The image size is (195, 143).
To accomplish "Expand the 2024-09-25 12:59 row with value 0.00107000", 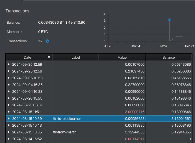I will point(9,64).
